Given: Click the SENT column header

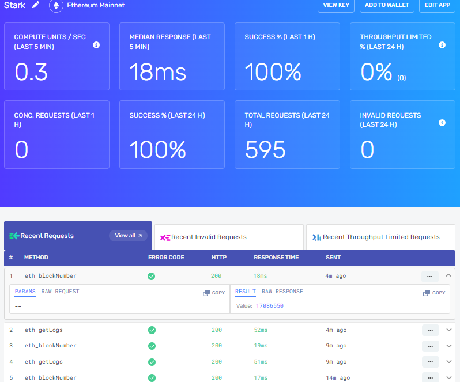Looking at the screenshot, I should [333, 258].
